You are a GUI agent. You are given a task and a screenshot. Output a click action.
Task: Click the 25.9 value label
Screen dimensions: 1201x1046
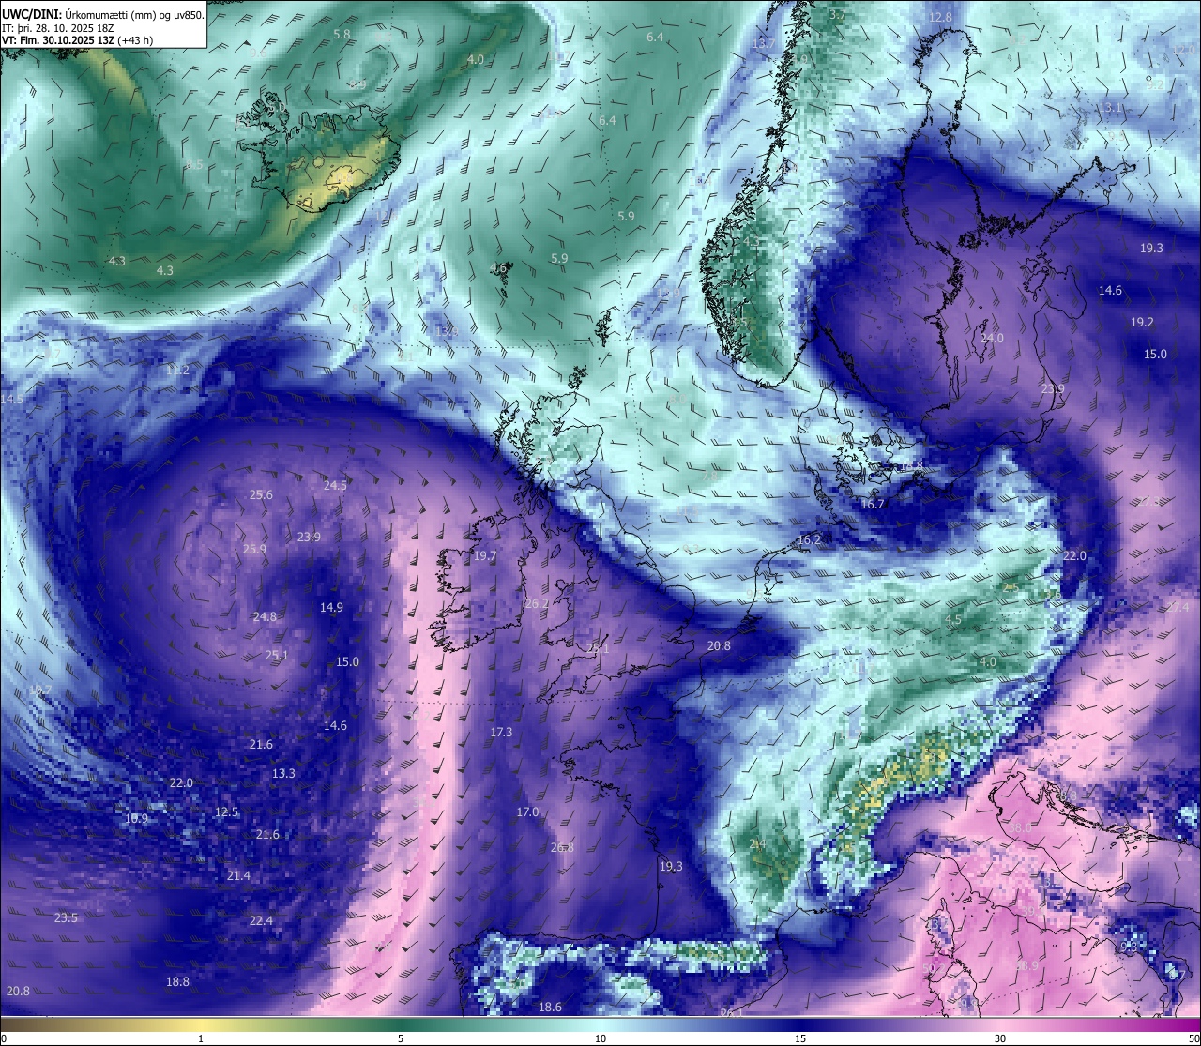pyautogui.click(x=254, y=549)
